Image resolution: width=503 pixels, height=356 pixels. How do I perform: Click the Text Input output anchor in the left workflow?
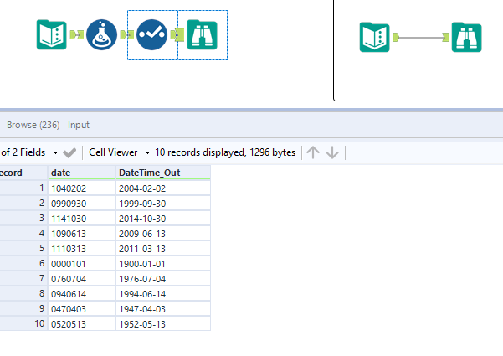coord(73,34)
